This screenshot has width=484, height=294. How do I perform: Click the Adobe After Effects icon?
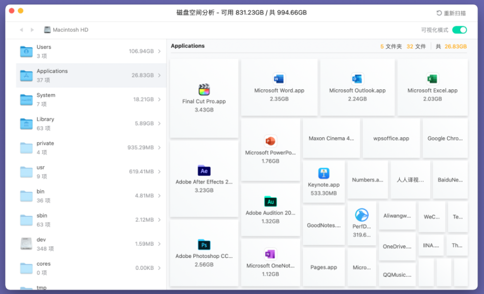point(204,171)
